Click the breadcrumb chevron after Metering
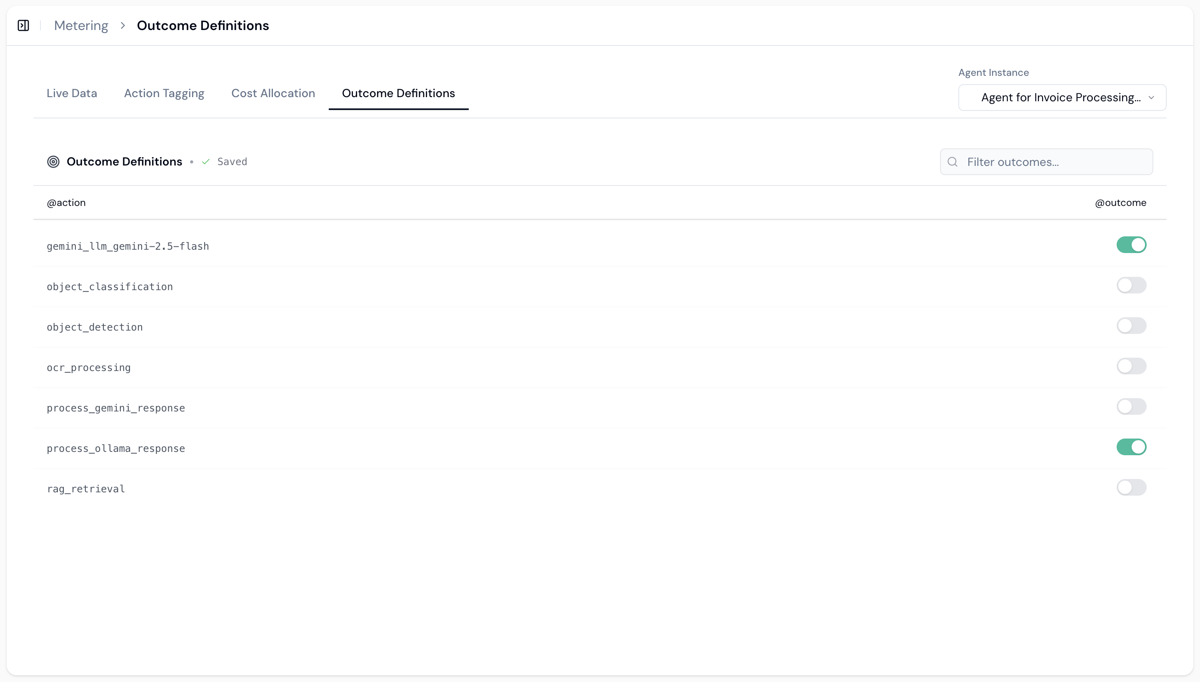This screenshot has height=682, width=1200. (x=122, y=25)
